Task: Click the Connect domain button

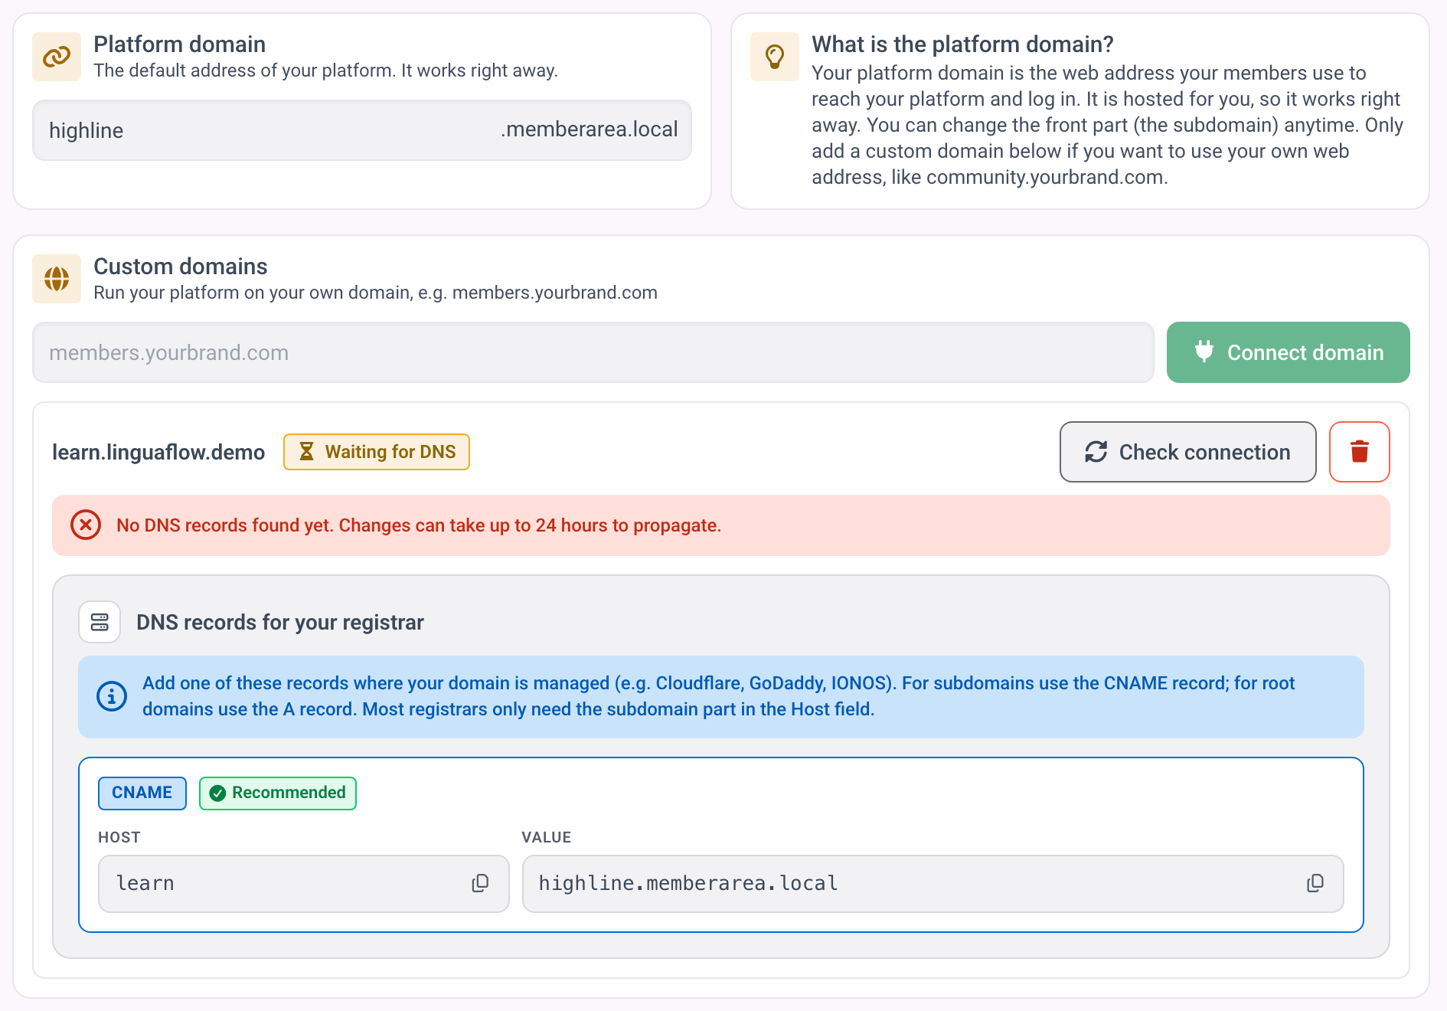Action: click(x=1289, y=352)
